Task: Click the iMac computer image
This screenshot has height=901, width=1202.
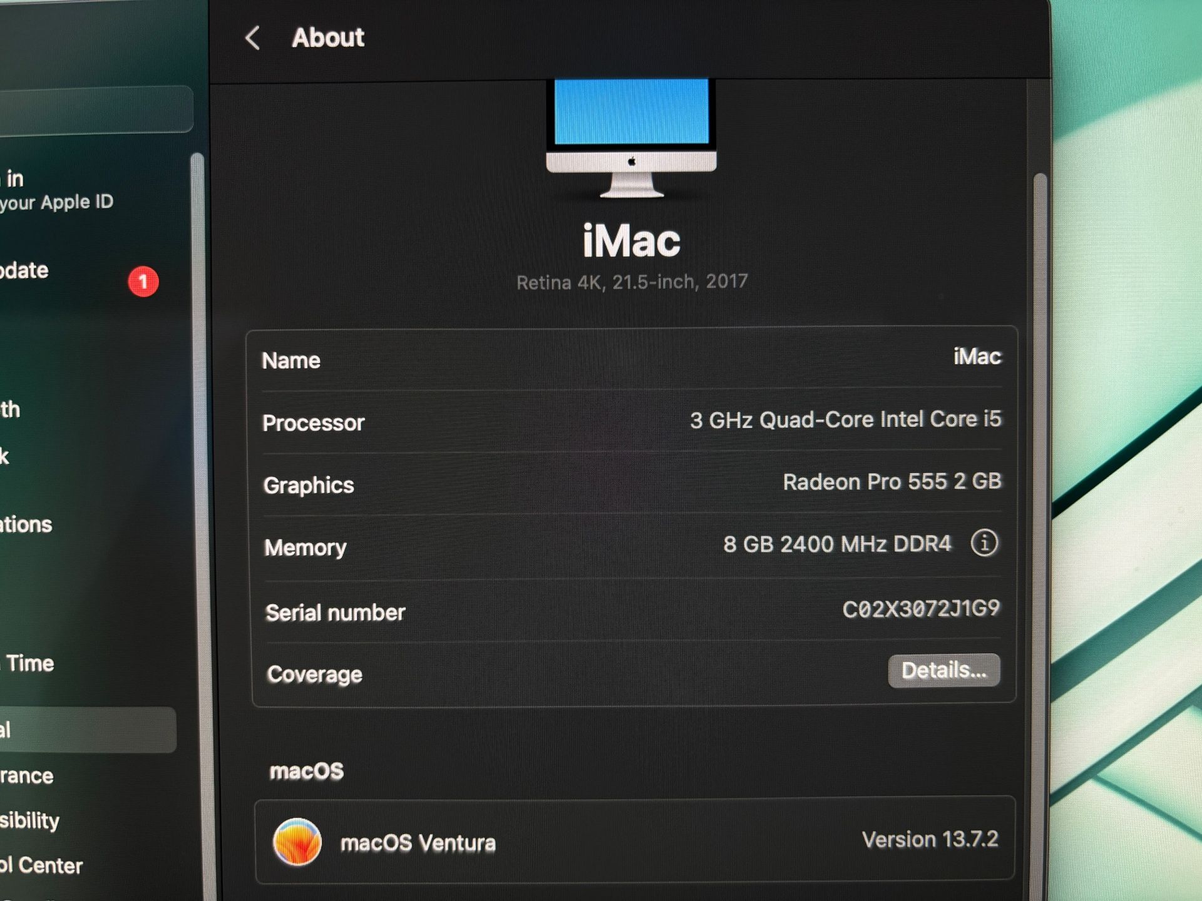Action: pyautogui.click(x=631, y=138)
